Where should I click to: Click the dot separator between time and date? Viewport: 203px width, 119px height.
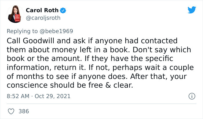click(32, 96)
